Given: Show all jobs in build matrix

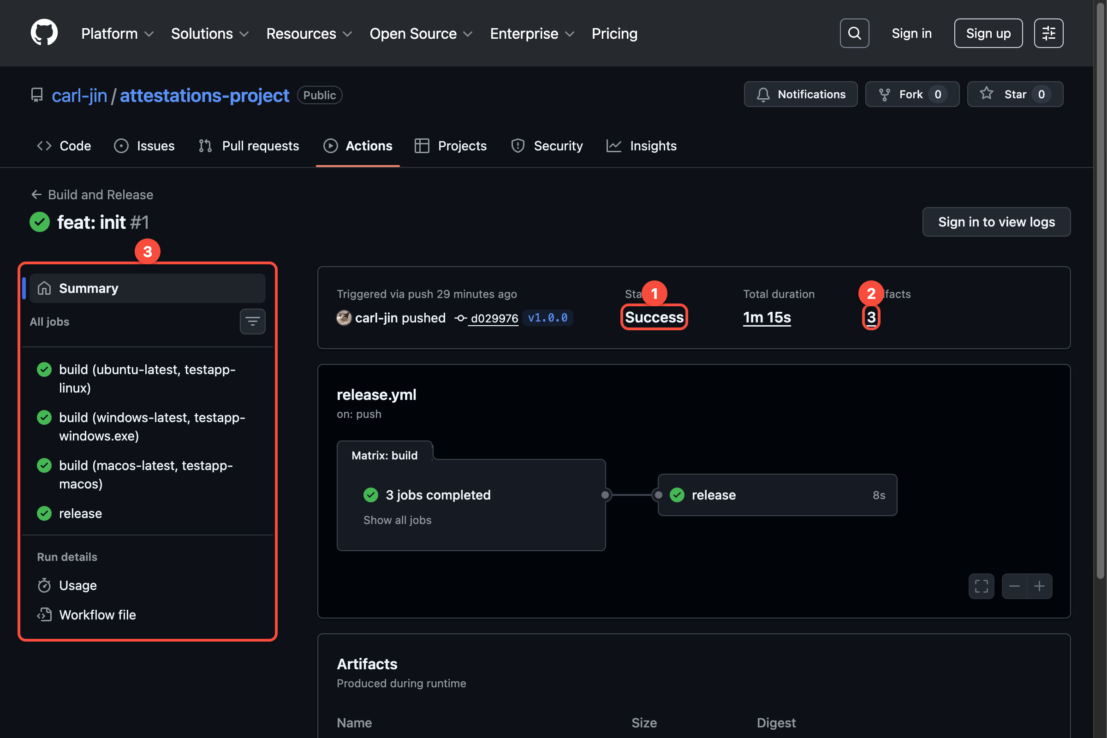Looking at the screenshot, I should point(397,520).
